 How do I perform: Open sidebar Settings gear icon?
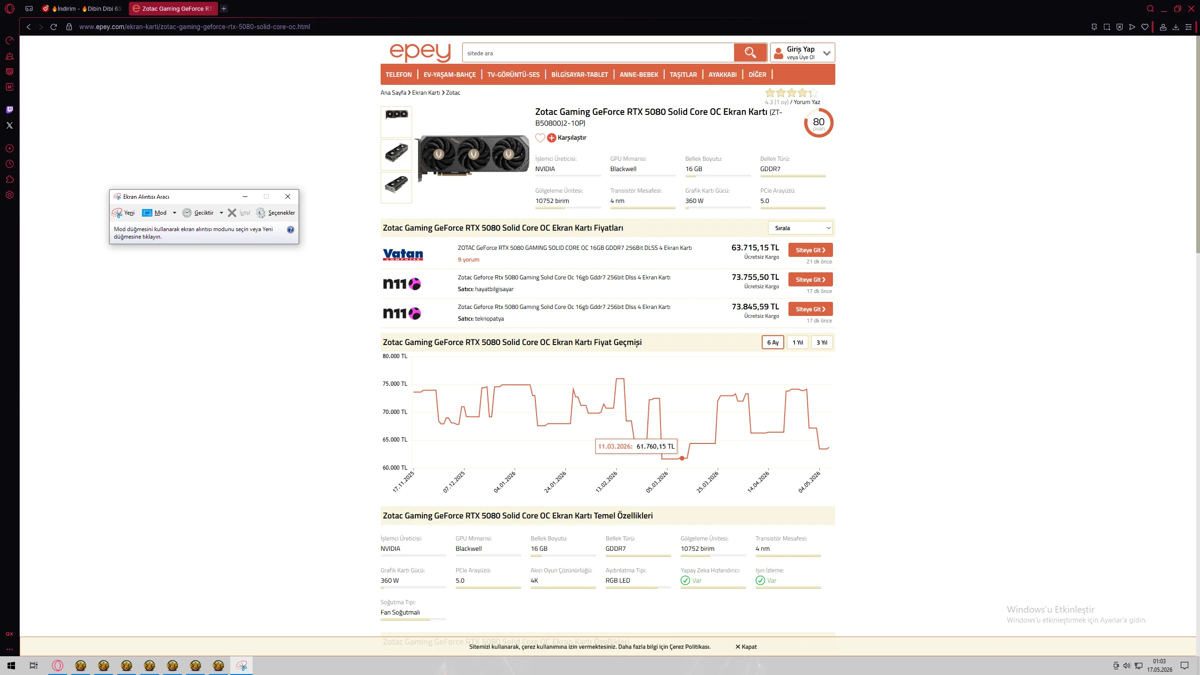pos(9,195)
